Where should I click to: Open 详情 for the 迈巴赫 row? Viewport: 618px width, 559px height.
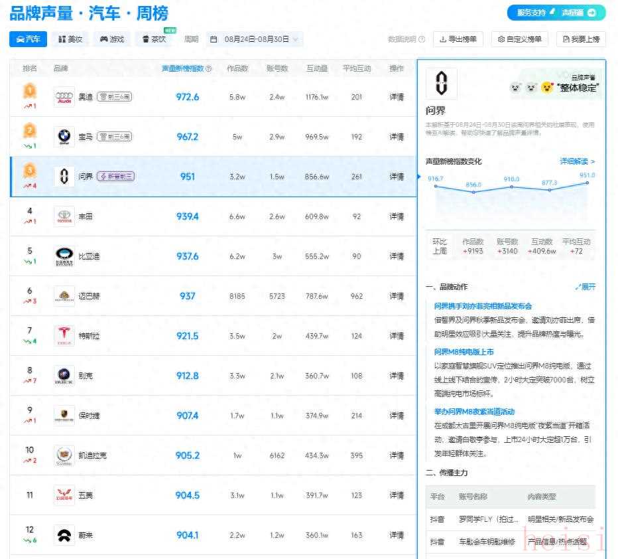(397, 296)
